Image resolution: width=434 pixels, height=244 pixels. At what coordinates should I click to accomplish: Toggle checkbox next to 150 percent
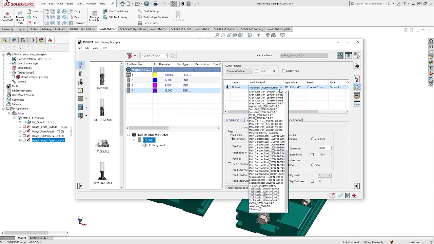coord(256,71)
